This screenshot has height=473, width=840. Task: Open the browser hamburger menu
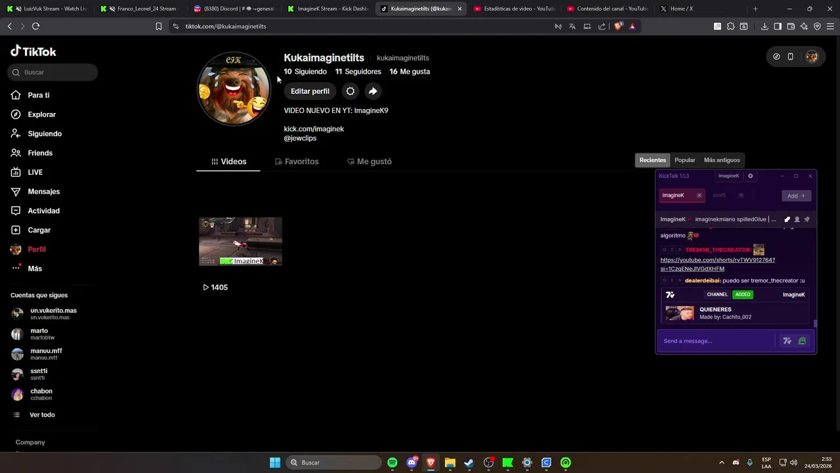[x=830, y=26]
